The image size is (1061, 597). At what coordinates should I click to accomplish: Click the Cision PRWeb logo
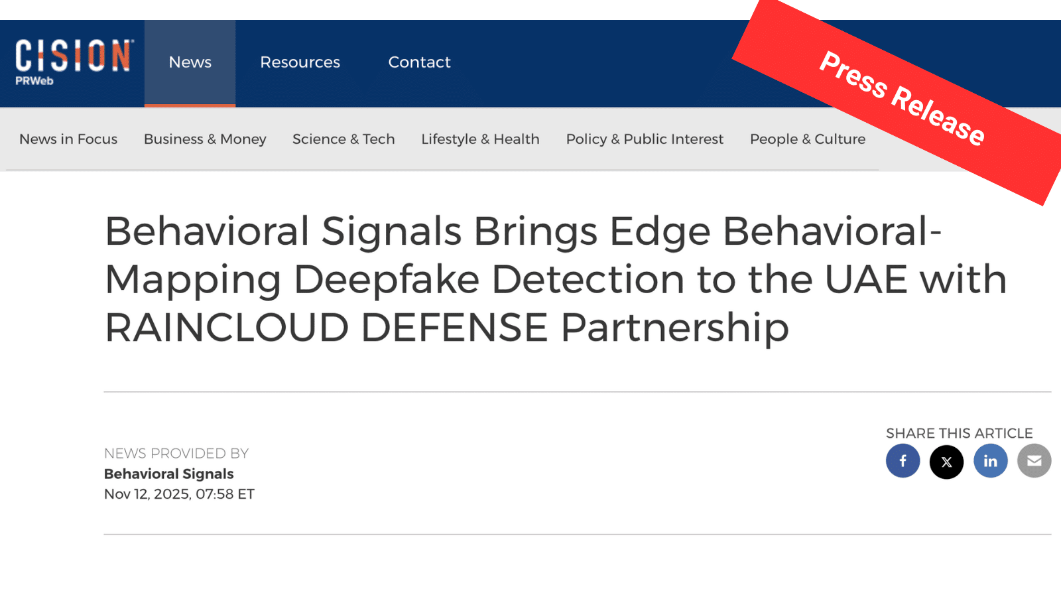pyautogui.click(x=73, y=62)
